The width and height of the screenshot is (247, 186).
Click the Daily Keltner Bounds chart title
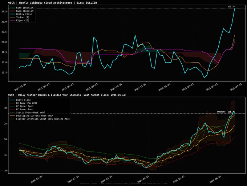[67, 95]
